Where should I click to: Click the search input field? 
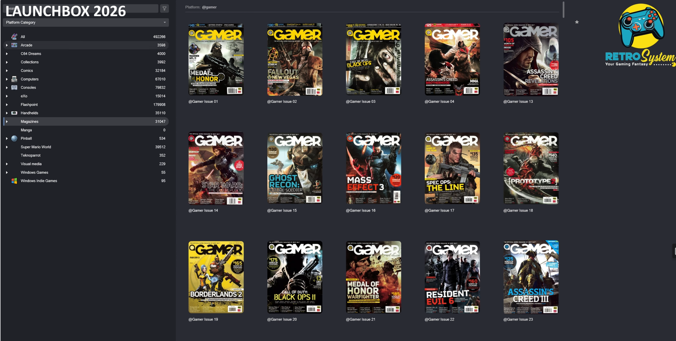(x=81, y=8)
